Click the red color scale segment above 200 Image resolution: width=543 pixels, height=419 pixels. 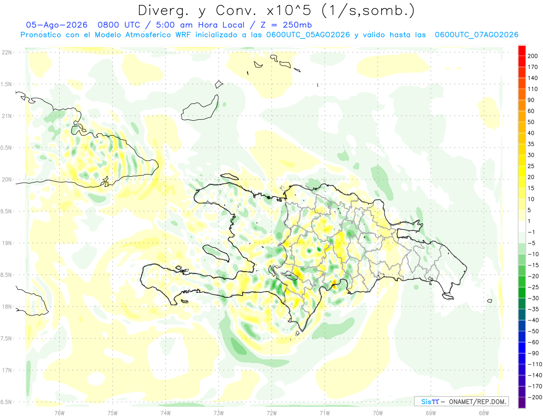pos(522,51)
